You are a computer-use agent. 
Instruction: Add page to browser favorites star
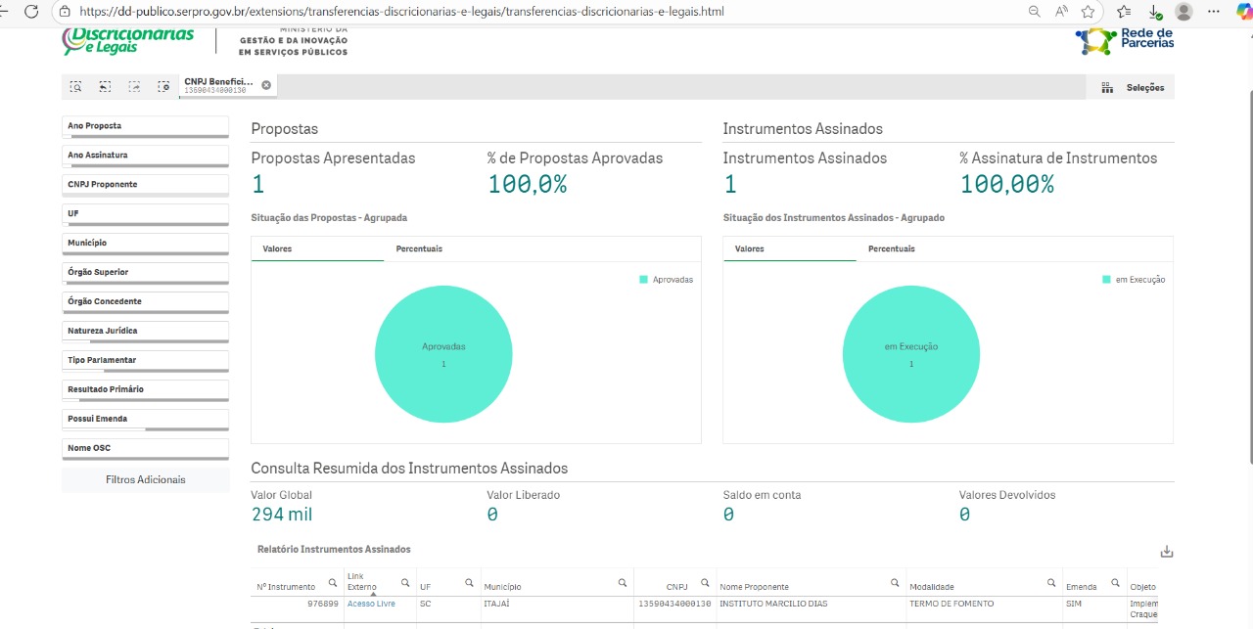(1089, 12)
